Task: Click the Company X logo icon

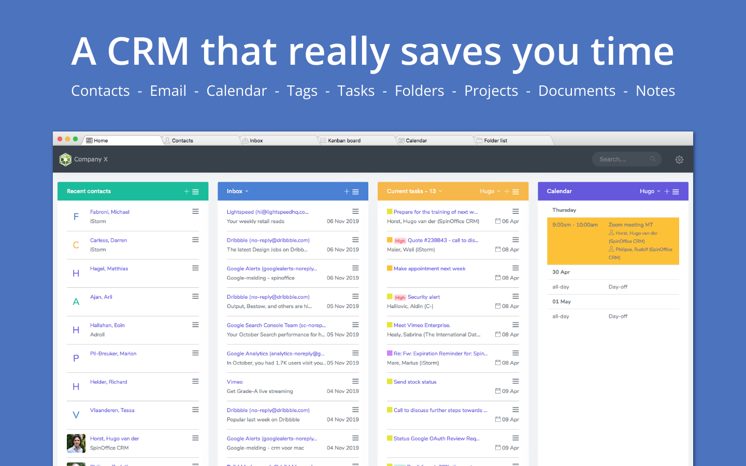Action: 65,159
